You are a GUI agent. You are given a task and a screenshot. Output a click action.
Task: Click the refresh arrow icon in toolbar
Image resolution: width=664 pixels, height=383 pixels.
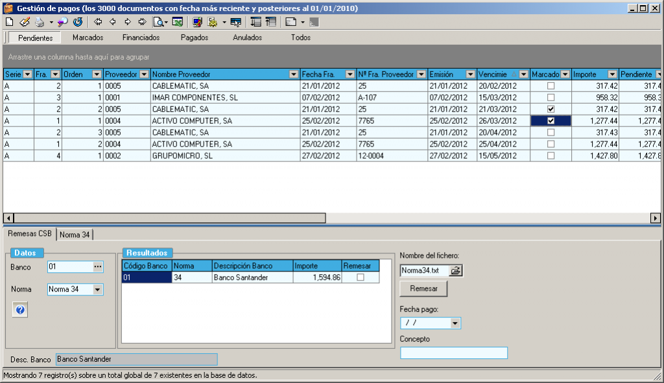(78, 22)
